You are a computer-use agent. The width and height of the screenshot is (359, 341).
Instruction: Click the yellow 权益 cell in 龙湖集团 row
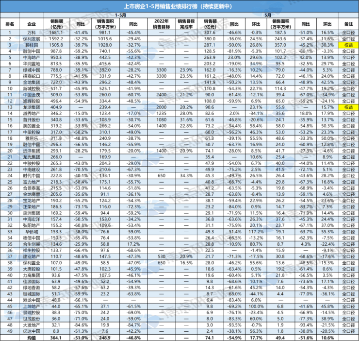(348, 107)
